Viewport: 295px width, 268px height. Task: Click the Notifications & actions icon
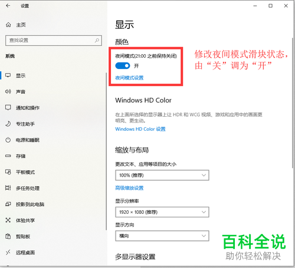[8, 108]
